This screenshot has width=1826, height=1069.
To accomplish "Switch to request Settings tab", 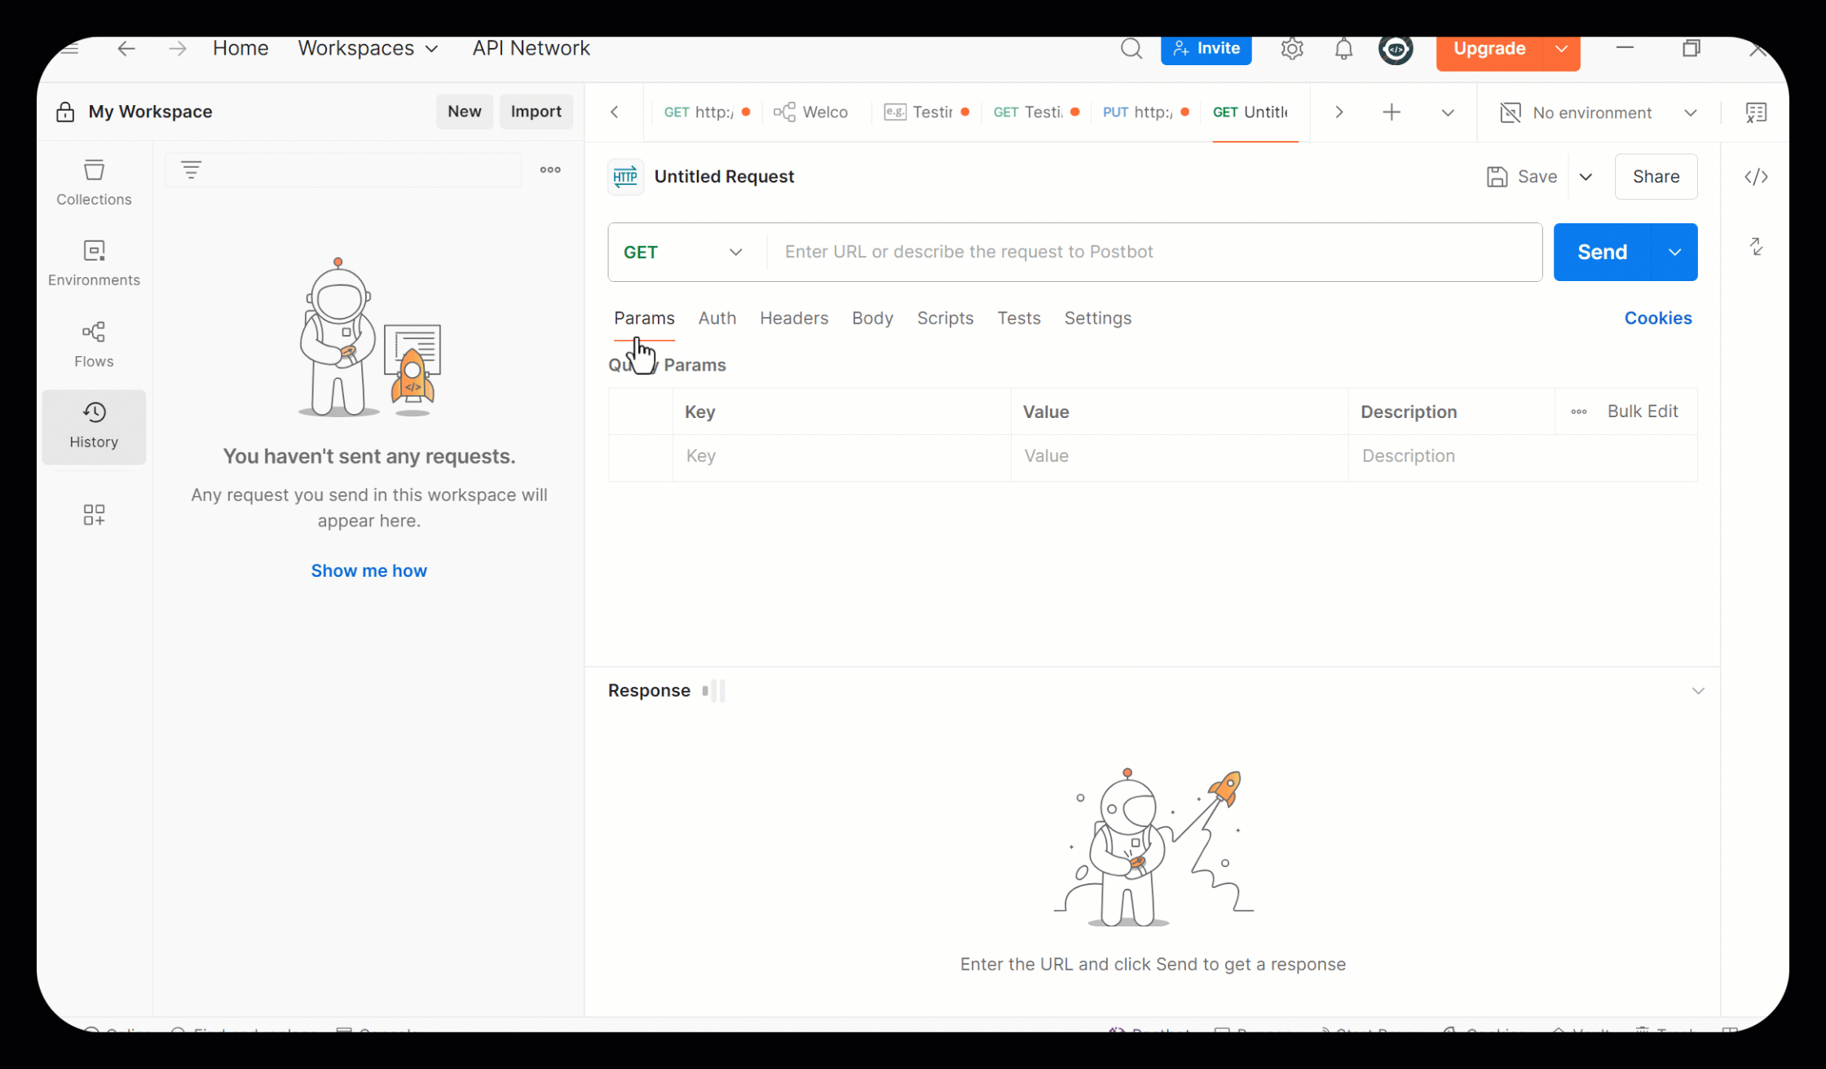I will 1097,318.
